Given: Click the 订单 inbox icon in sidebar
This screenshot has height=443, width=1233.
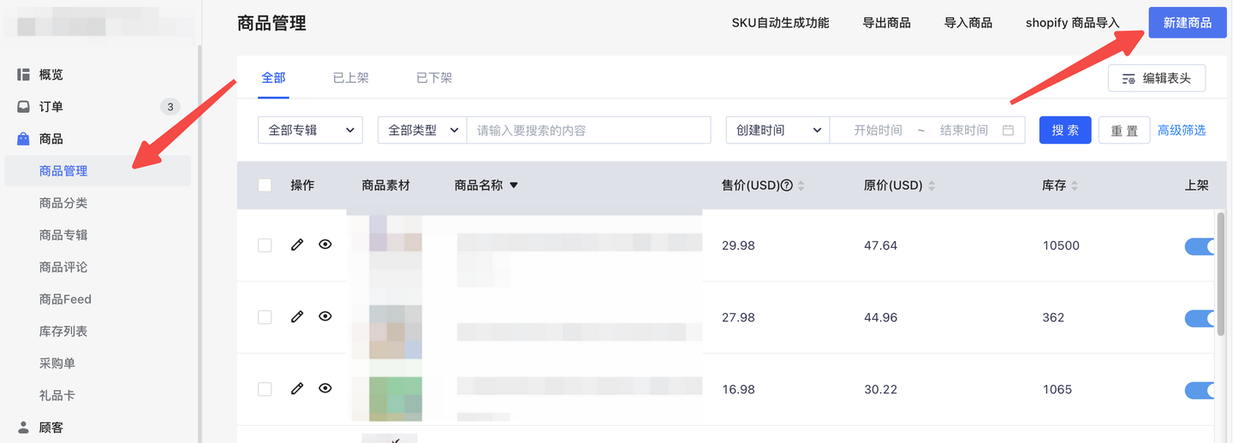Looking at the screenshot, I should (x=24, y=107).
